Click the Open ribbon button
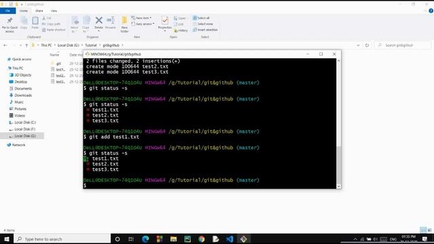Screen dimensions: 434x244 [x=180, y=18]
